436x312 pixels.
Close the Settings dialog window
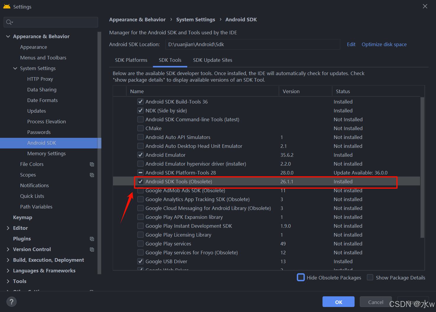point(425,6)
